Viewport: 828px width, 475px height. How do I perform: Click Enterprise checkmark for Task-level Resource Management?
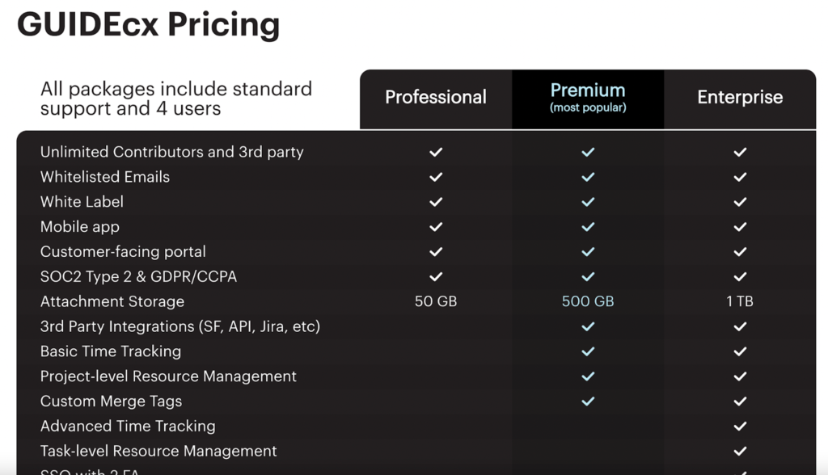click(x=740, y=451)
